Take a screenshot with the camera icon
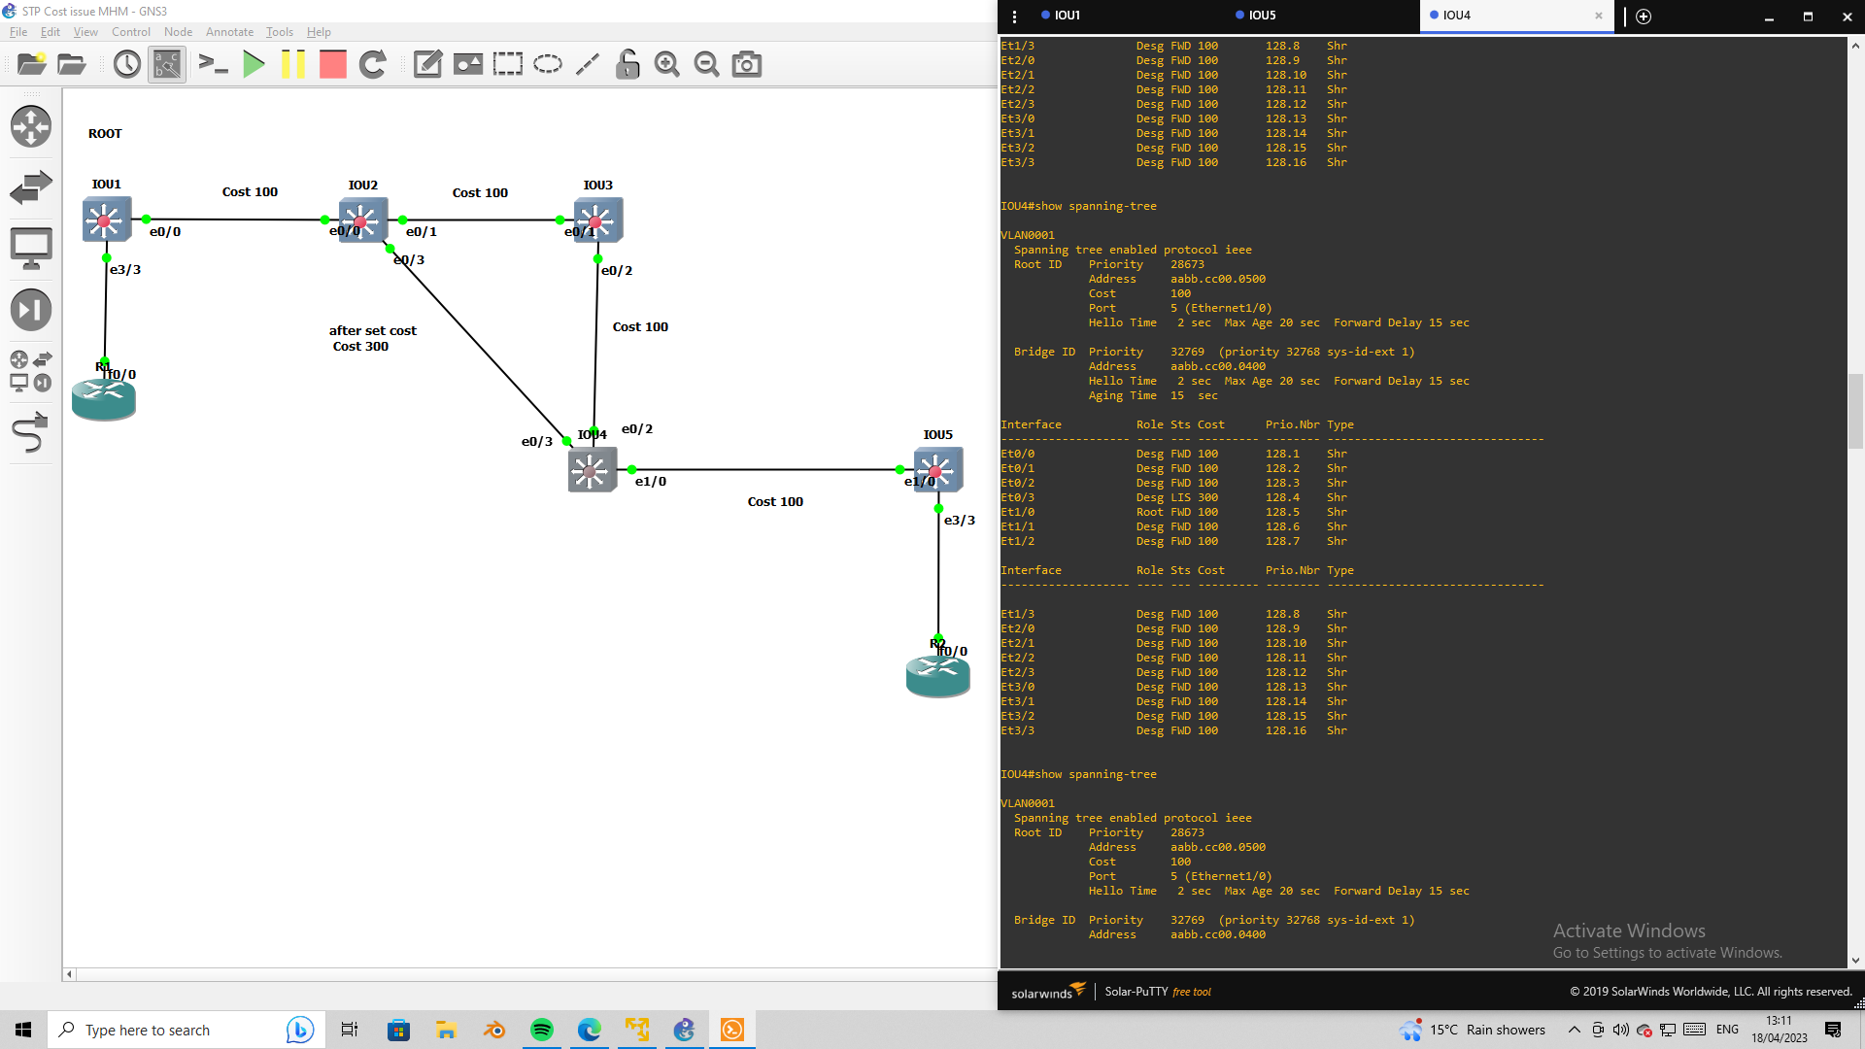The width and height of the screenshot is (1865, 1049). click(x=746, y=64)
